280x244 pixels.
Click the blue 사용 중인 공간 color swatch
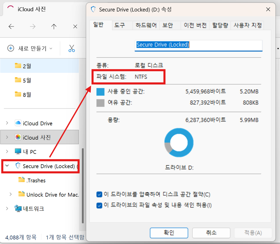pyautogui.click(x=100, y=92)
